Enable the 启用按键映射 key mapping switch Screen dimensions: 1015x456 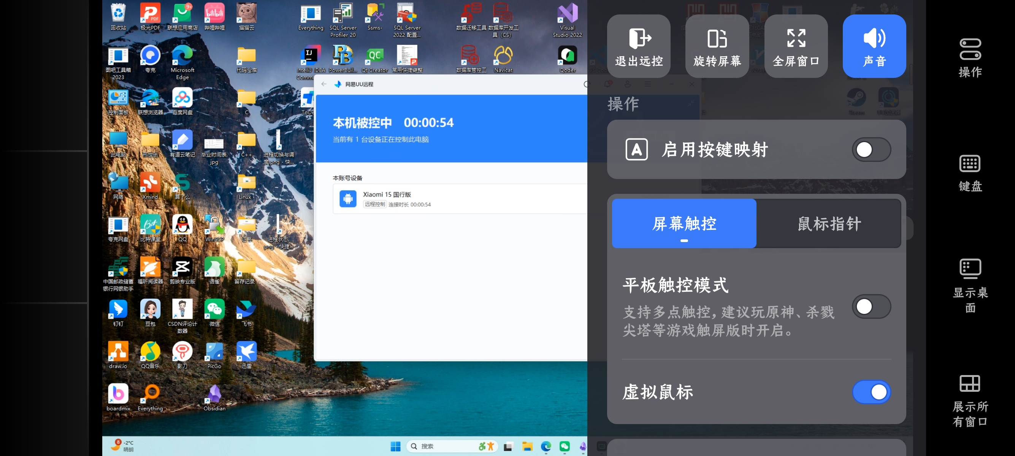[x=871, y=150]
